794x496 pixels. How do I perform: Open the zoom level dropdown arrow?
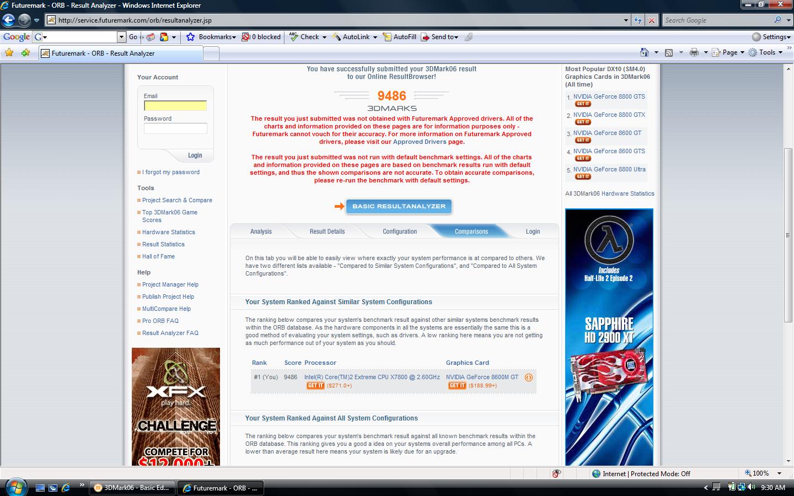click(779, 473)
